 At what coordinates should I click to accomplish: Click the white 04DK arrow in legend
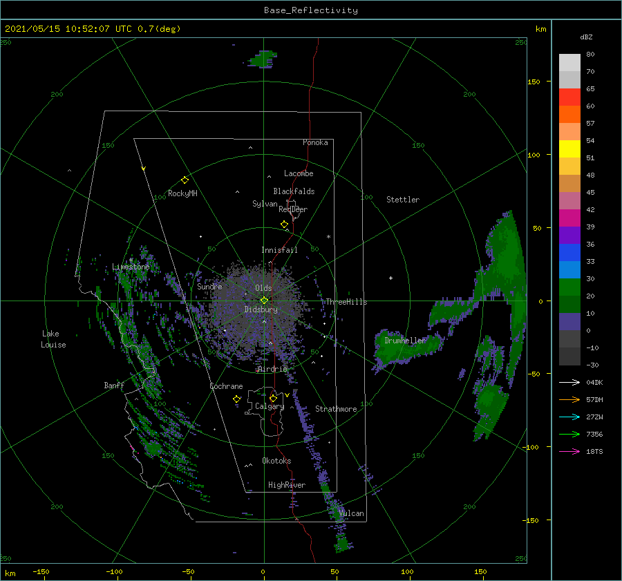tap(569, 382)
